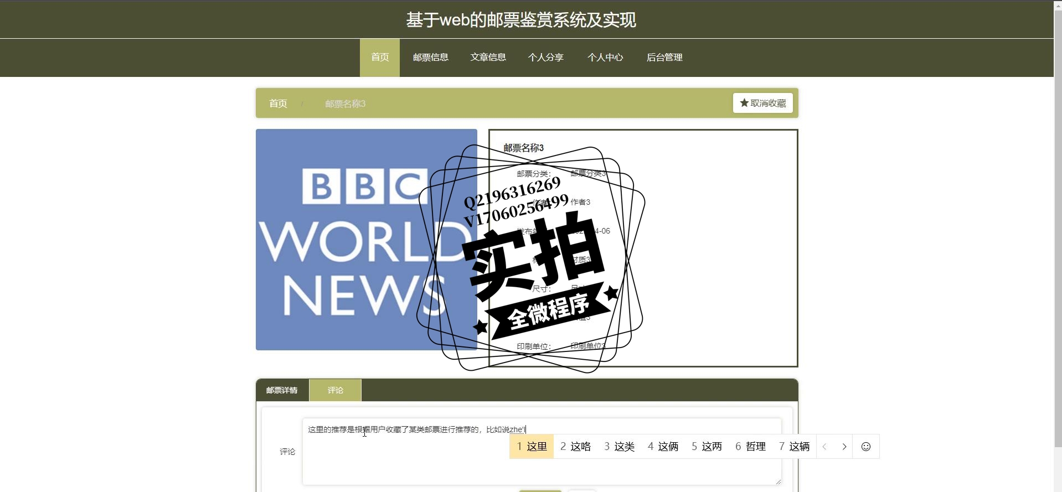The image size is (1062, 492).
Task: Switch to the 邮票详情 tab
Action: (282, 390)
